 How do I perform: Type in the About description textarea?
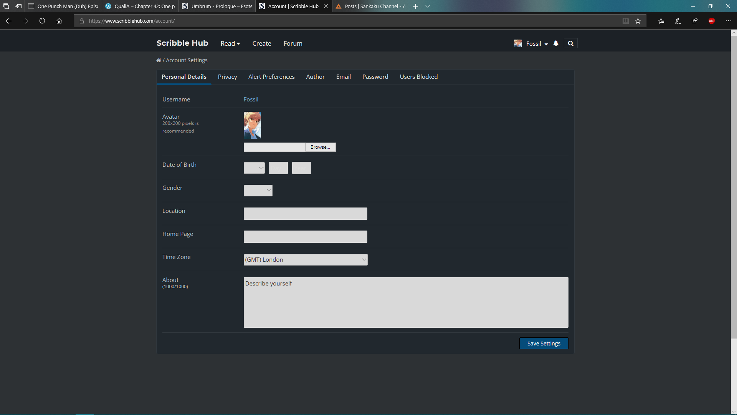[405, 302]
